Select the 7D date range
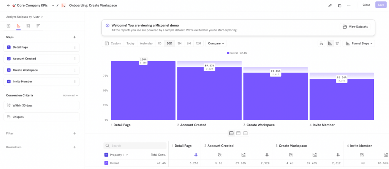The image size is (389, 169). [160, 43]
